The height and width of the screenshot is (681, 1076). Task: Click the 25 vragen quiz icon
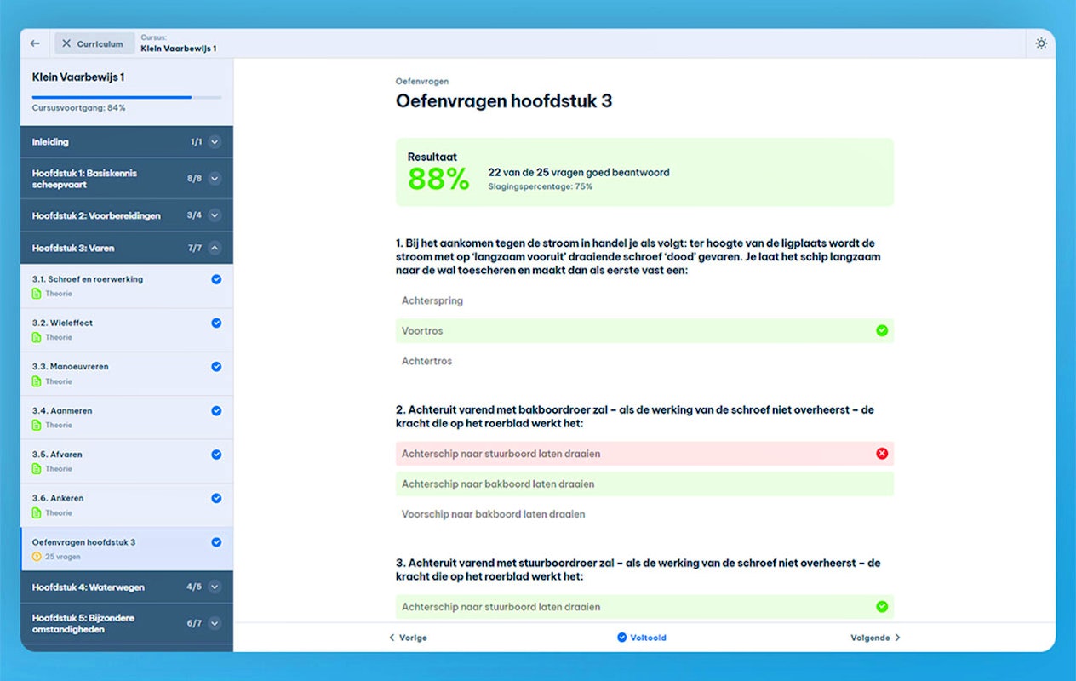pos(38,556)
